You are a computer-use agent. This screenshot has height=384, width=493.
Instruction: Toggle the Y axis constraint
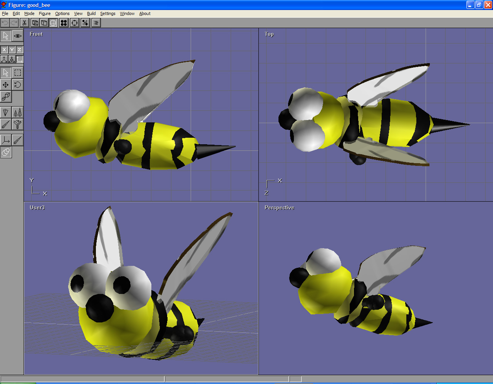point(12,50)
